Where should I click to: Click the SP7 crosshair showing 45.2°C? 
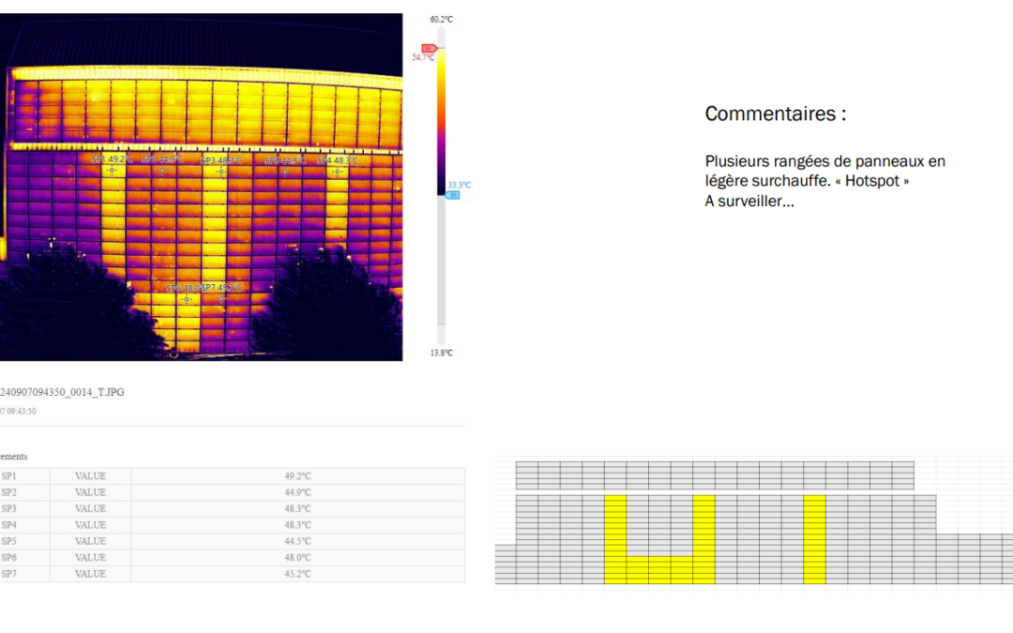pyautogui.click(x=221, y=299)
